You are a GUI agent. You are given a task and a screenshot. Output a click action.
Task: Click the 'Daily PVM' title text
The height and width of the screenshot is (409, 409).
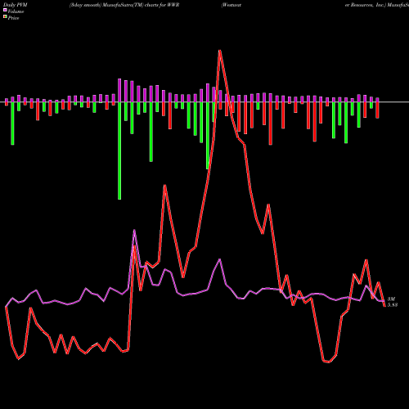pos(16,5)
